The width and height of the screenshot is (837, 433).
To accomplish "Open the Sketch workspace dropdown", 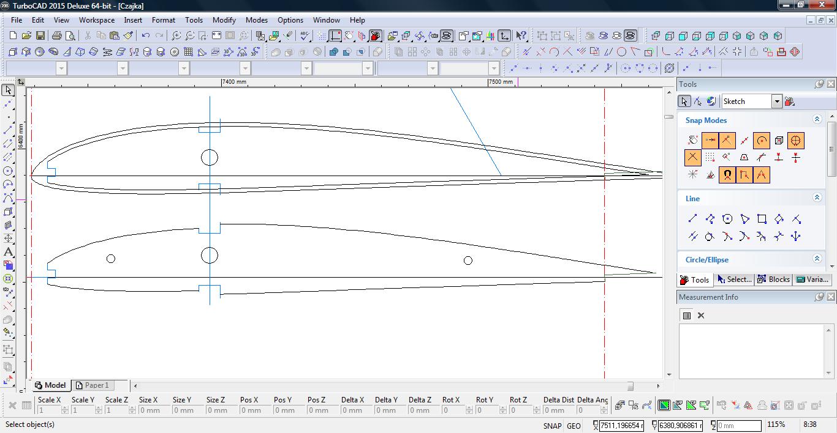I will (x=776, y=102).
